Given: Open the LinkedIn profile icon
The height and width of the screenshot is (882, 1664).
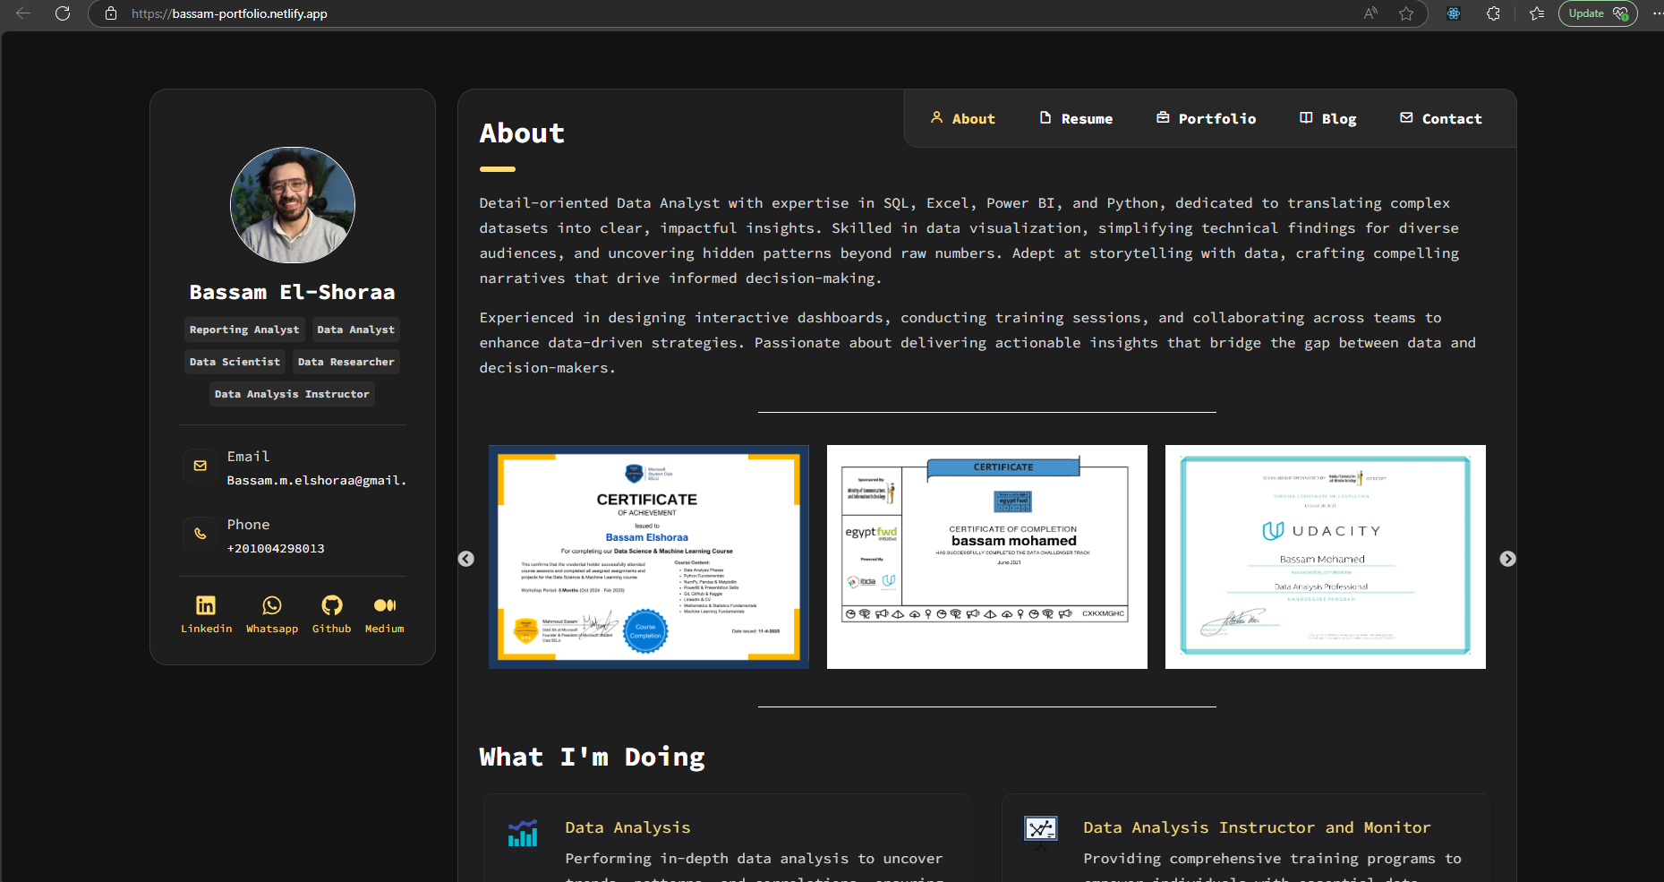Looking at the screenshot, I should 206,606.
